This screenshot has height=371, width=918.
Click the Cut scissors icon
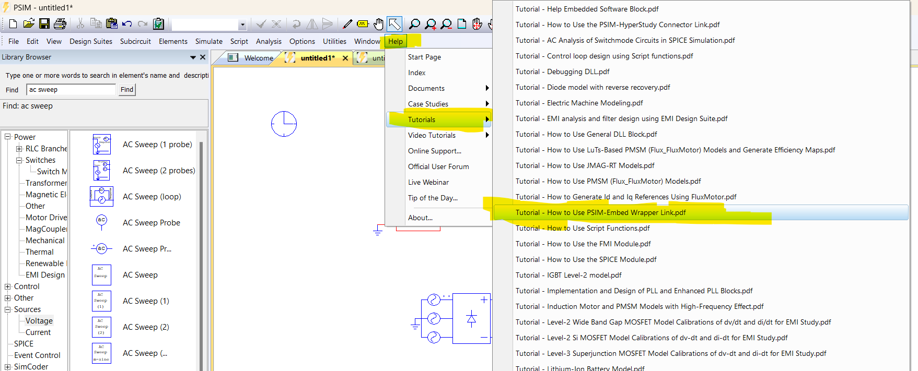[80, 24]
